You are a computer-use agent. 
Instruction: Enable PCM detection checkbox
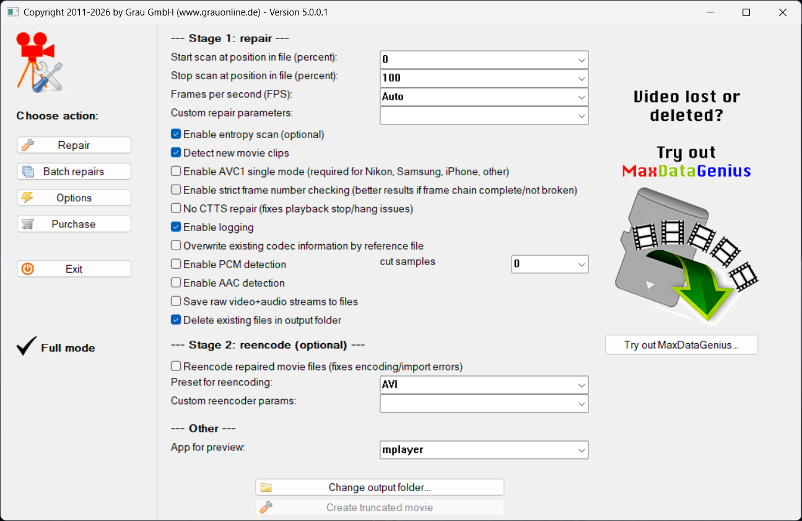pyautogui.click(x=176, y=265)
